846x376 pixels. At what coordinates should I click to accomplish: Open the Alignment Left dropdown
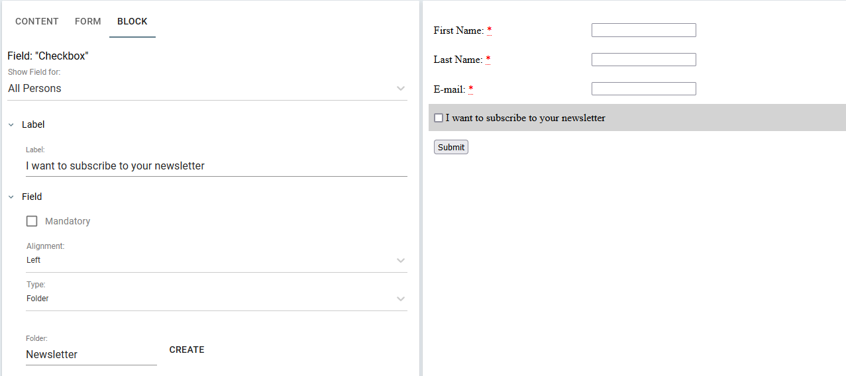[217, 260]
